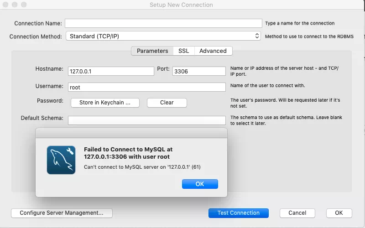This screenshot has width=365, height=228.
Task: Clear the stored password
Action: pos(167,103)
